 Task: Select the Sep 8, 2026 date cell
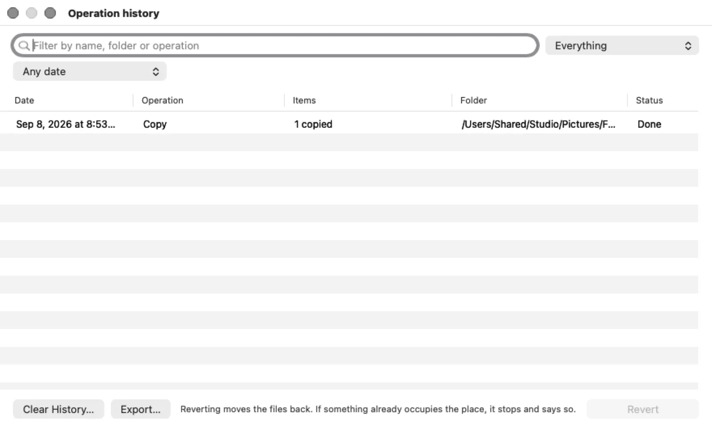(65, 125)
